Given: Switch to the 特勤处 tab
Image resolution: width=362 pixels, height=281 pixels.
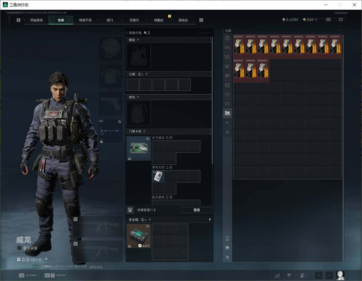Looking at the screenshot, I should click(x=159, y=20).
